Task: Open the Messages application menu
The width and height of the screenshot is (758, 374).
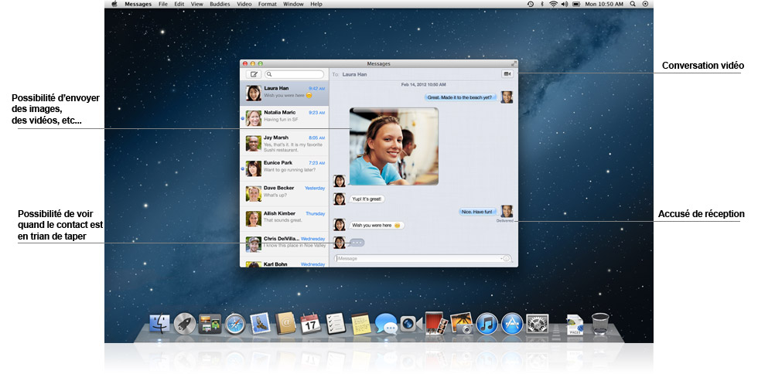Action: point(138,4)
